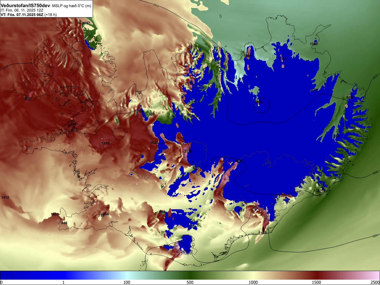The image size is (380, 285).
Task: Click the map value 1062
Action: click(321, 190)
